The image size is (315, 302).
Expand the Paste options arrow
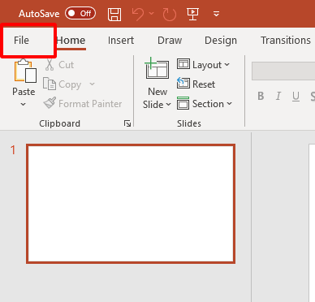coord(24,104)
